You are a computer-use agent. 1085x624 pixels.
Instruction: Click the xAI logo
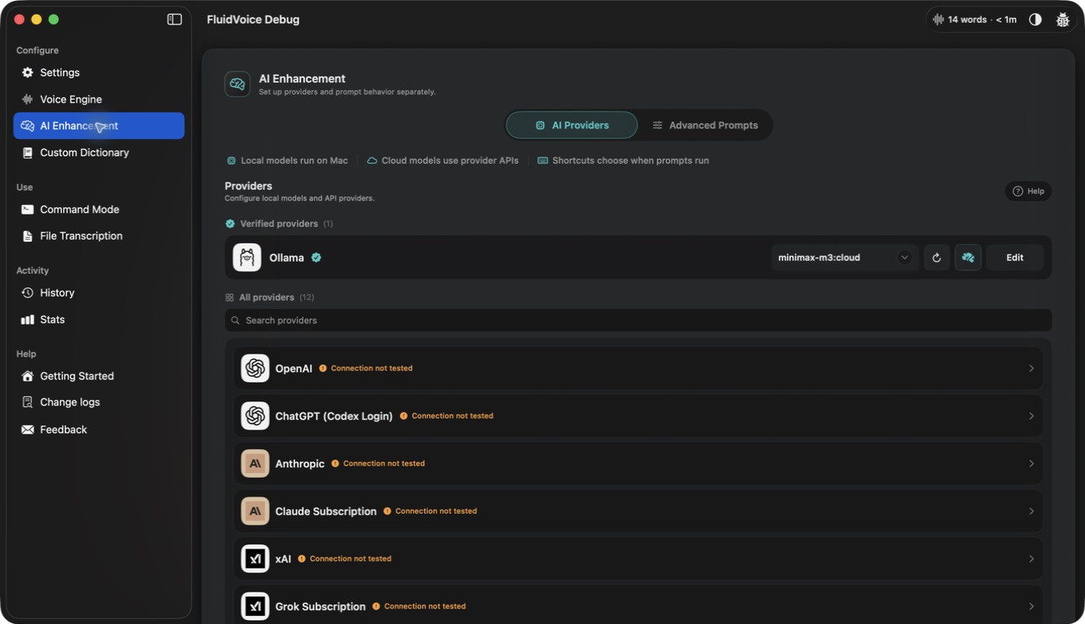pyautogui.click(x=255, y=558)
